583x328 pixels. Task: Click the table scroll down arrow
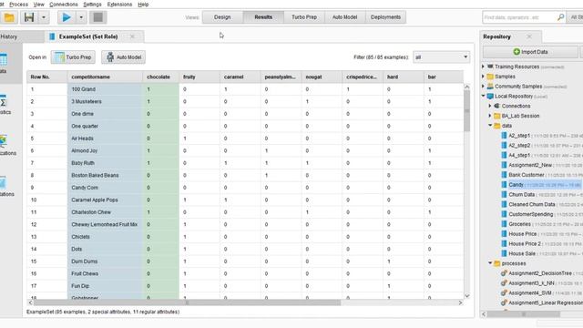click(x=467, y=296)
